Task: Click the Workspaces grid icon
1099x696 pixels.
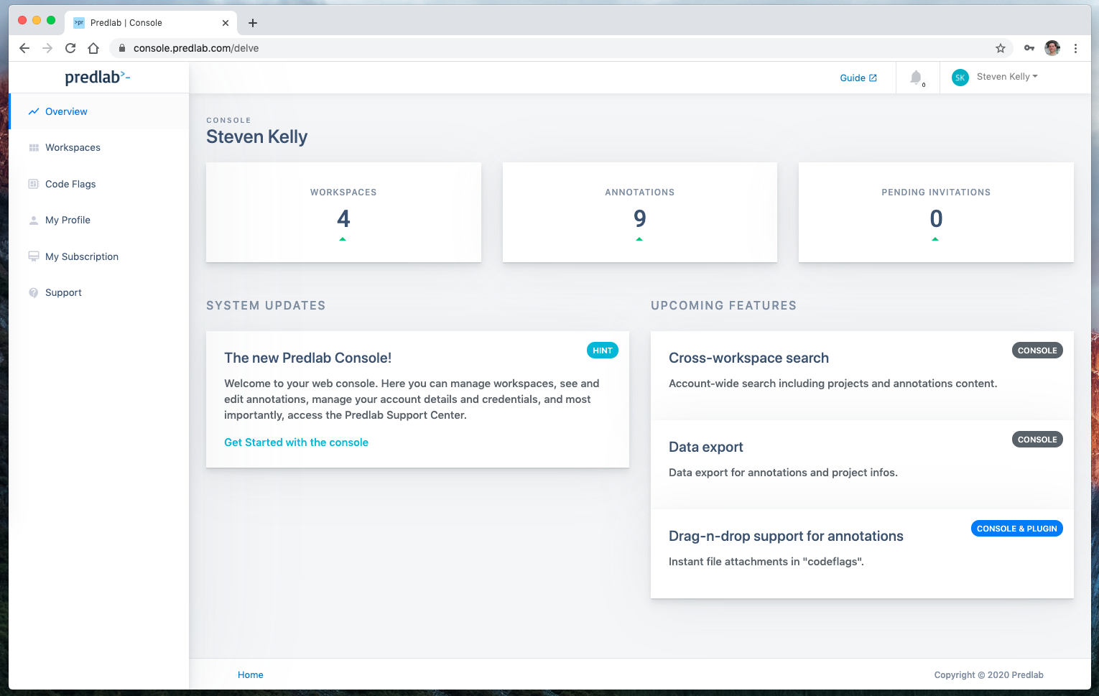Action: pyautogui.click(x=33, y=148)
